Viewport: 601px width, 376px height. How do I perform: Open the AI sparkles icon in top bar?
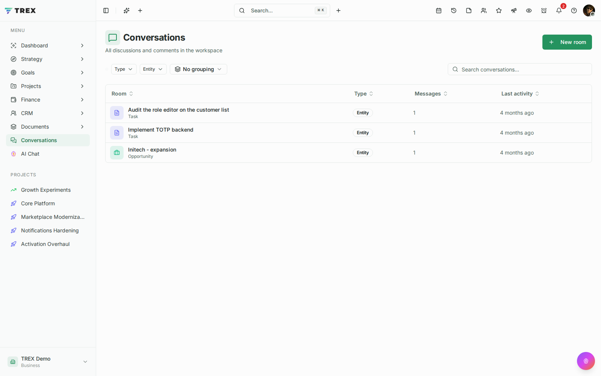[x=127, y=11]
